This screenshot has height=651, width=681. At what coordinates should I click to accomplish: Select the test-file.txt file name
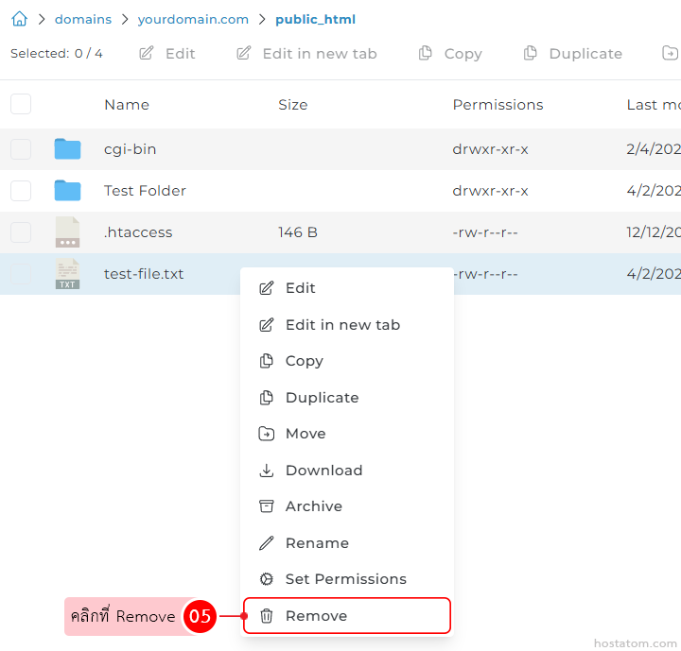pyautogui.click(x=144, y=274)
